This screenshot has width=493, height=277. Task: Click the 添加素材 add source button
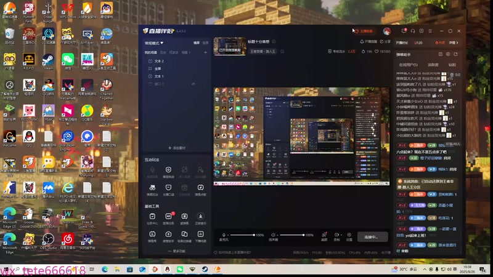point(177,148)
